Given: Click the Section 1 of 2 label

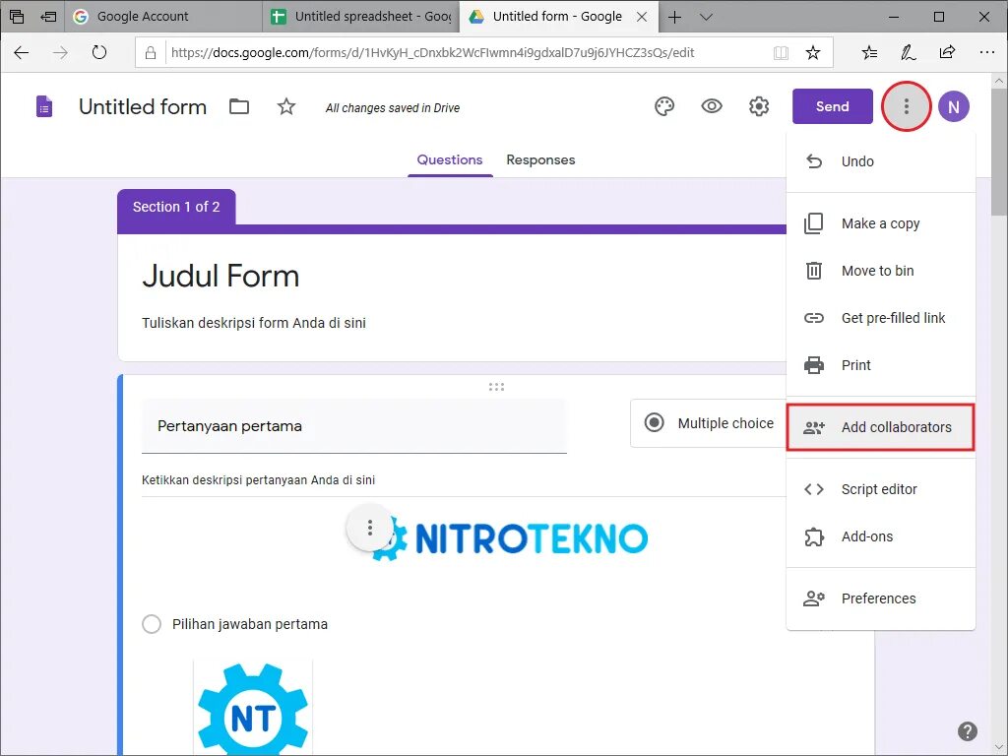Looking at the screenshot, I should [176, 207].
